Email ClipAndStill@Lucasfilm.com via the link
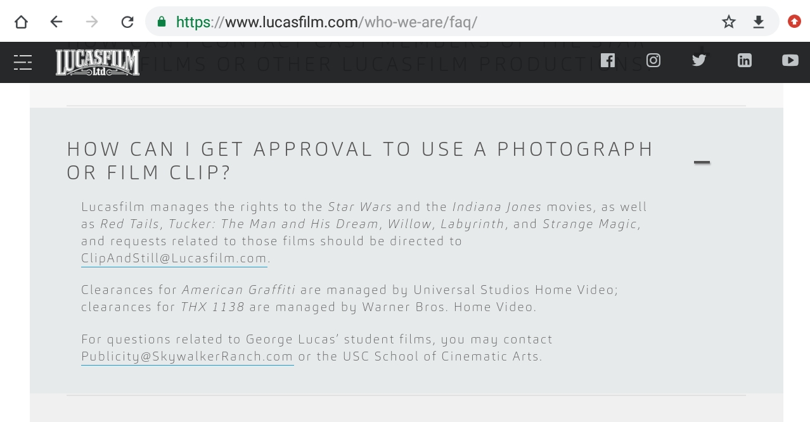 tap(174, 259)
